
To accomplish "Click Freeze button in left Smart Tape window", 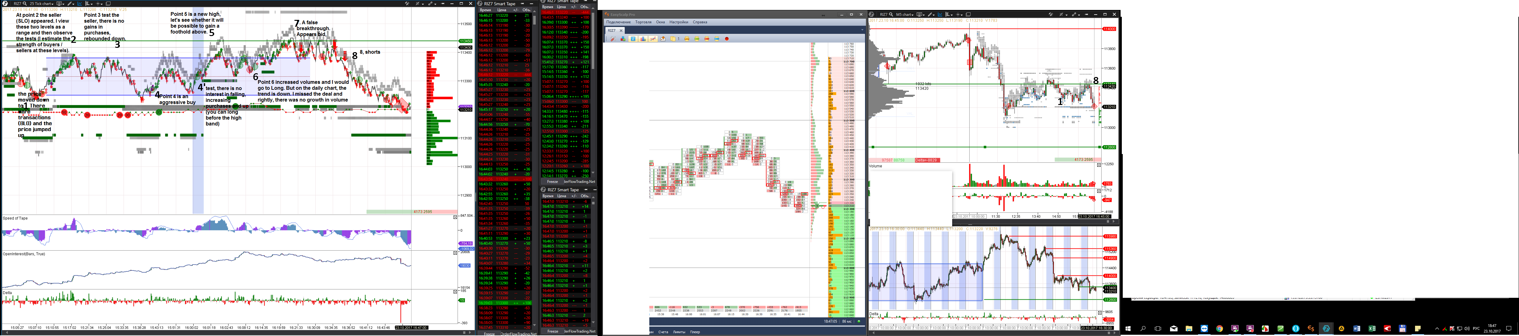I will 489,334.
